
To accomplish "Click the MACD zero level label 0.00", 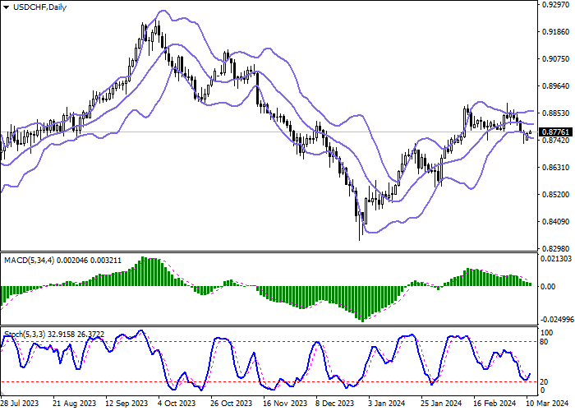I will pyautogui.click(x=548, y=287).
